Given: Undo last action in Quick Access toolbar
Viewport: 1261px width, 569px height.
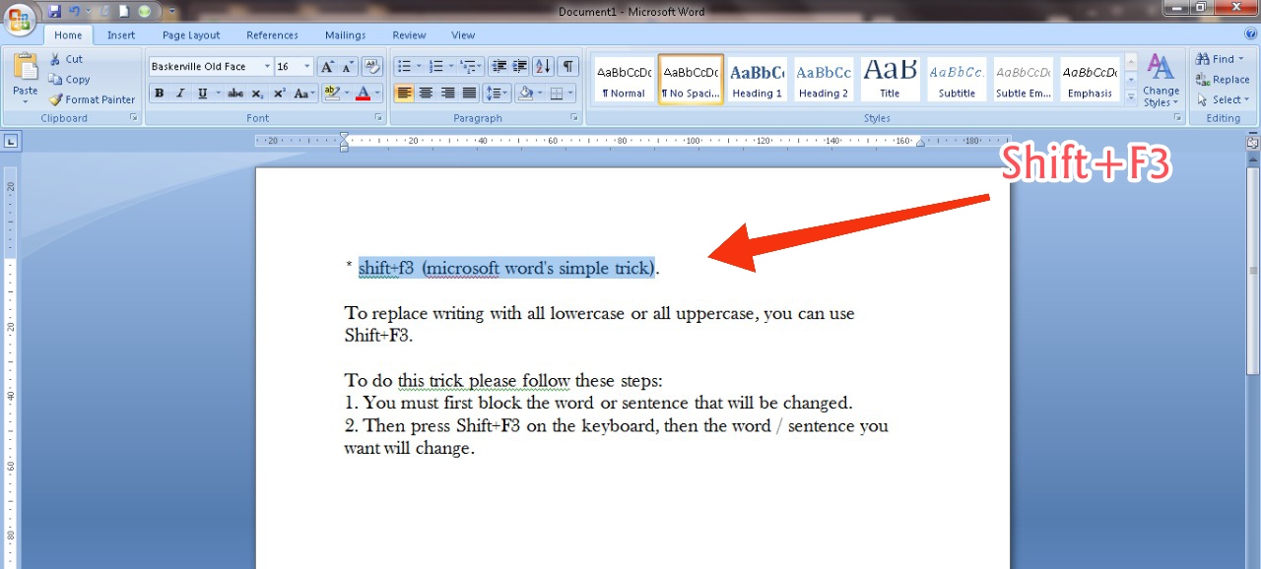Looking at the screenshot, I should coord(74,12).
